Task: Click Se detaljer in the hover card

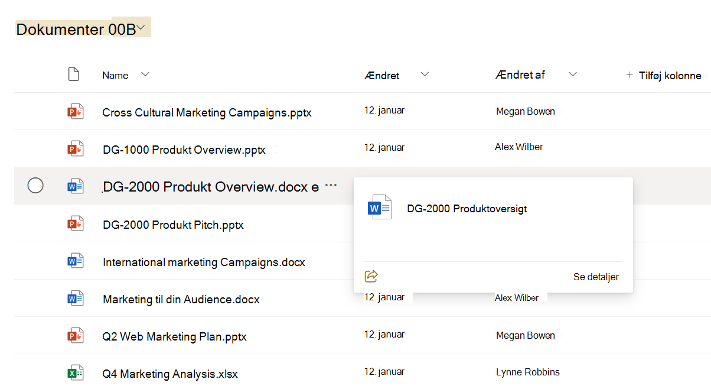Action: coord(596,277)
